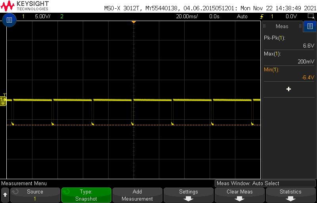Click the orange trigger time reference marker
Viewport: 317px width, 203px height.
coord(134,22)
